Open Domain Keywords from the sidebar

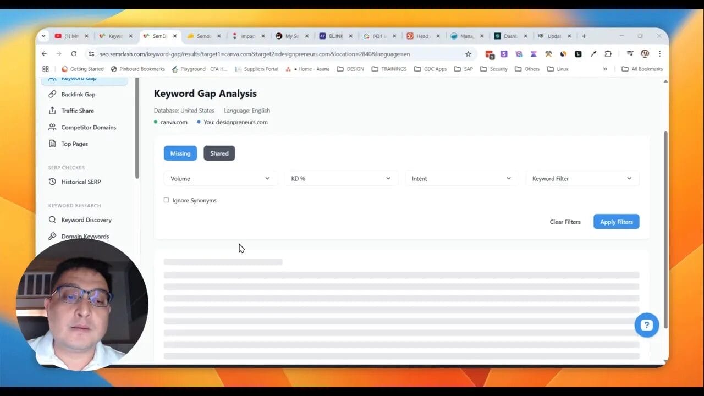86,236
